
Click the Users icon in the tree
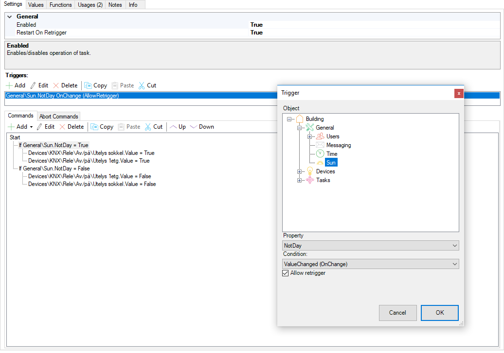[320, 136]
